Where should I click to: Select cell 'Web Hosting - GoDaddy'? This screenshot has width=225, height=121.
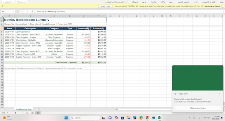pos(30,40)
